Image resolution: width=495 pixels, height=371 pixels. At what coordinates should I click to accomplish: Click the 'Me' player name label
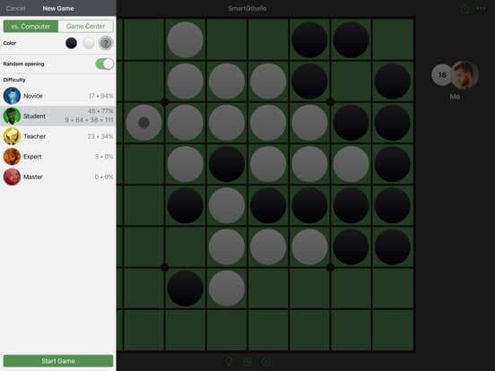coord(455,97)
